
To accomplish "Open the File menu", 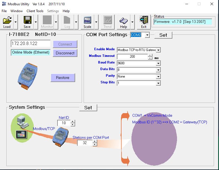I will click(x=4, y=11).
